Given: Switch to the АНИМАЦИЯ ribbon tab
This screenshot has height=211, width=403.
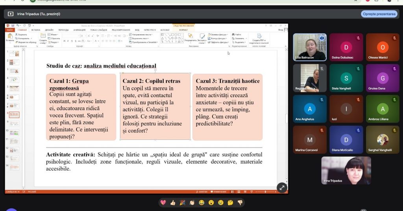Looking at the screenshot, I should coord(79,29).
